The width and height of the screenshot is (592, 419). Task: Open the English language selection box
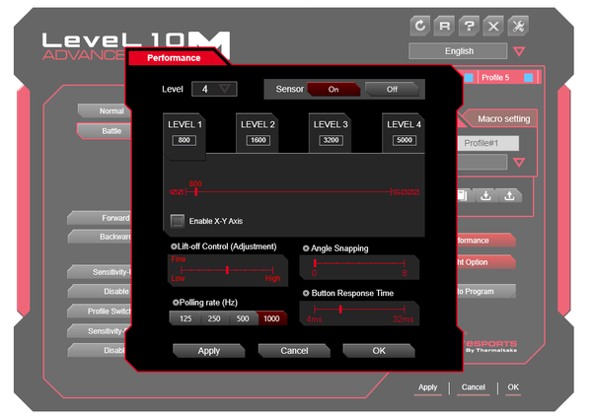[x=458, y=51]
